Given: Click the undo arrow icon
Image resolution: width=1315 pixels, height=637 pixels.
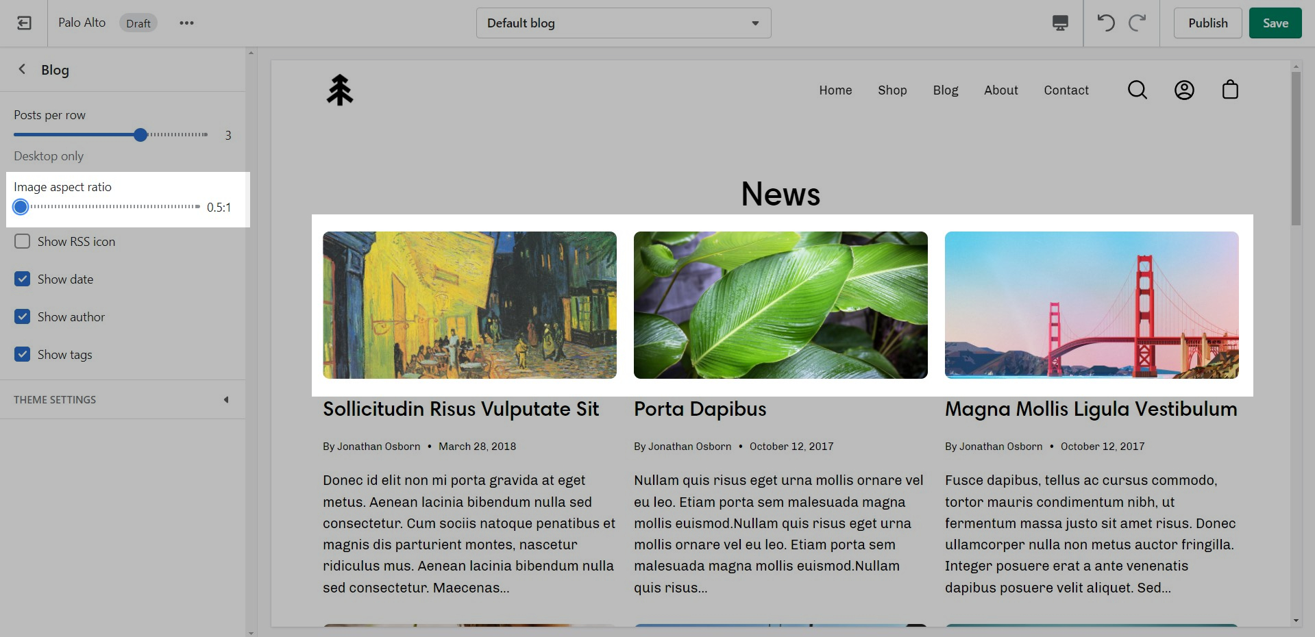Looking at the screenshot, I should point(1105,23).
